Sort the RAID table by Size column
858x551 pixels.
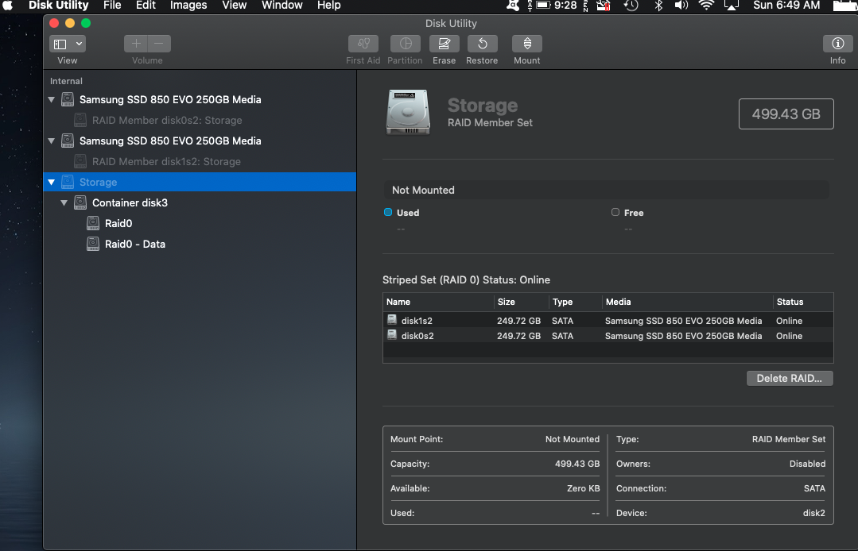[x=521, y=302]
